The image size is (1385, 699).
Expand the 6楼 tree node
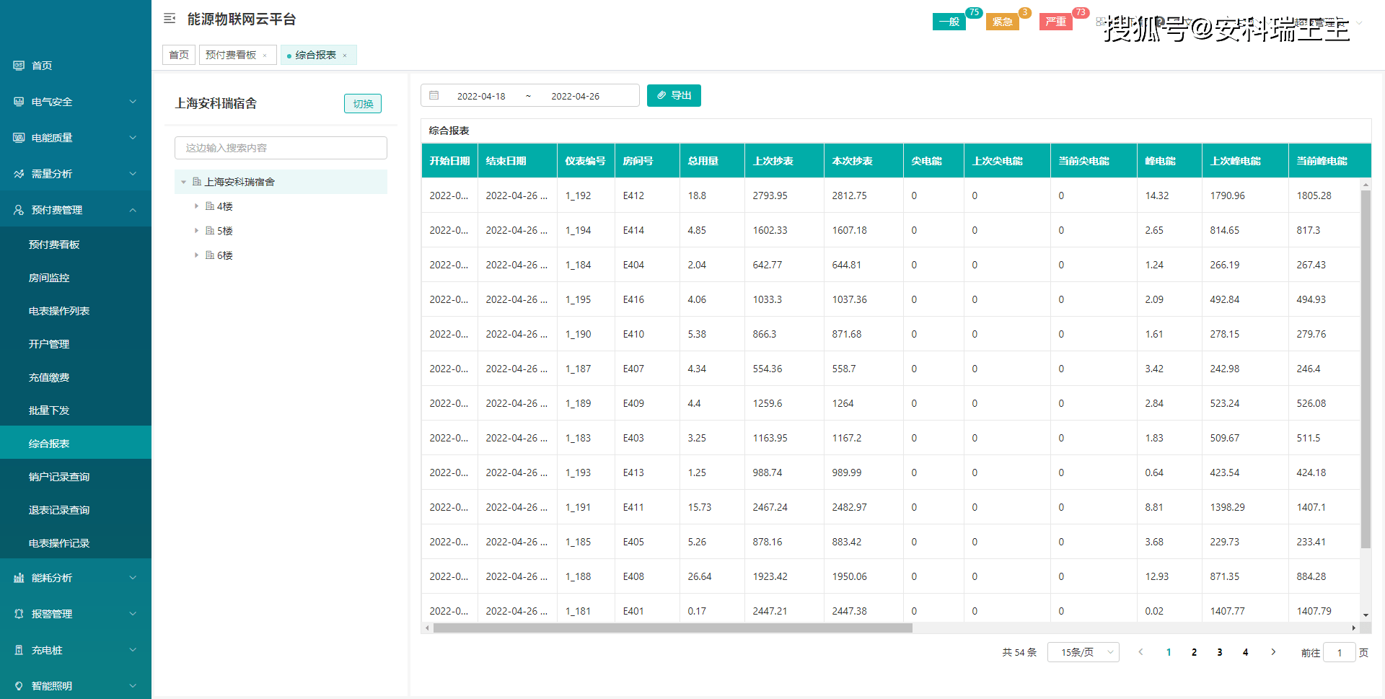196,255
